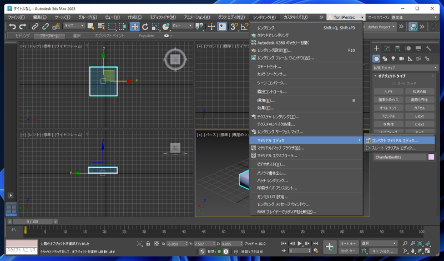Open the 3dsMax Project dropdown
Viewport: 444px width, 261px height.
point(379,27)
